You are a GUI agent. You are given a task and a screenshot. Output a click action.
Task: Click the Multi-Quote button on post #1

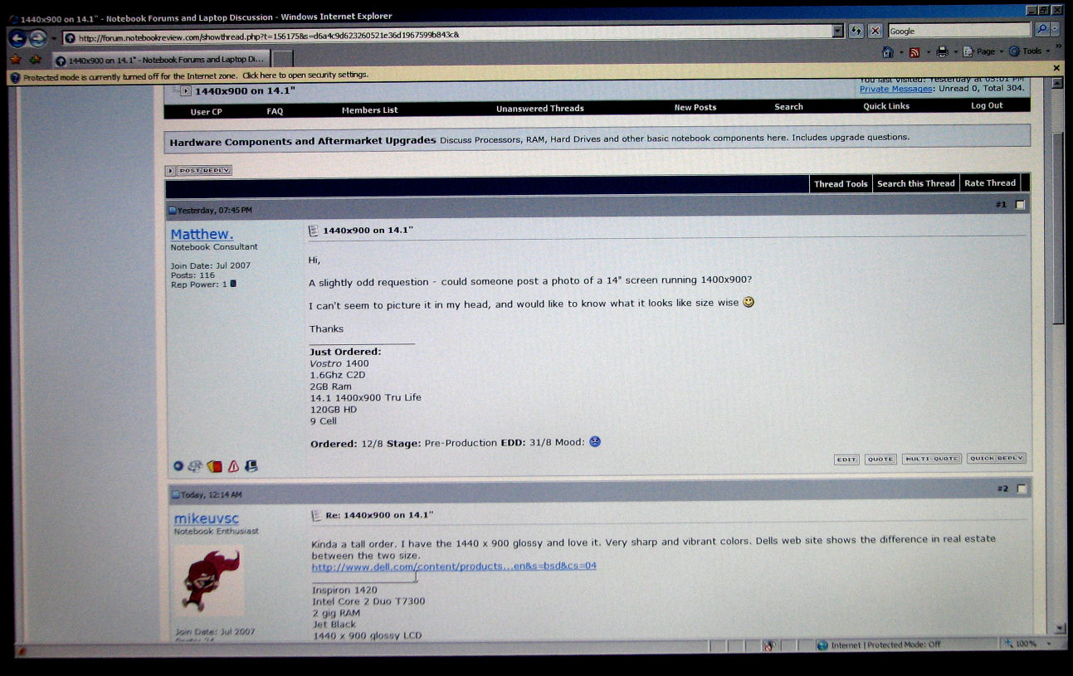tap(931, 459)
